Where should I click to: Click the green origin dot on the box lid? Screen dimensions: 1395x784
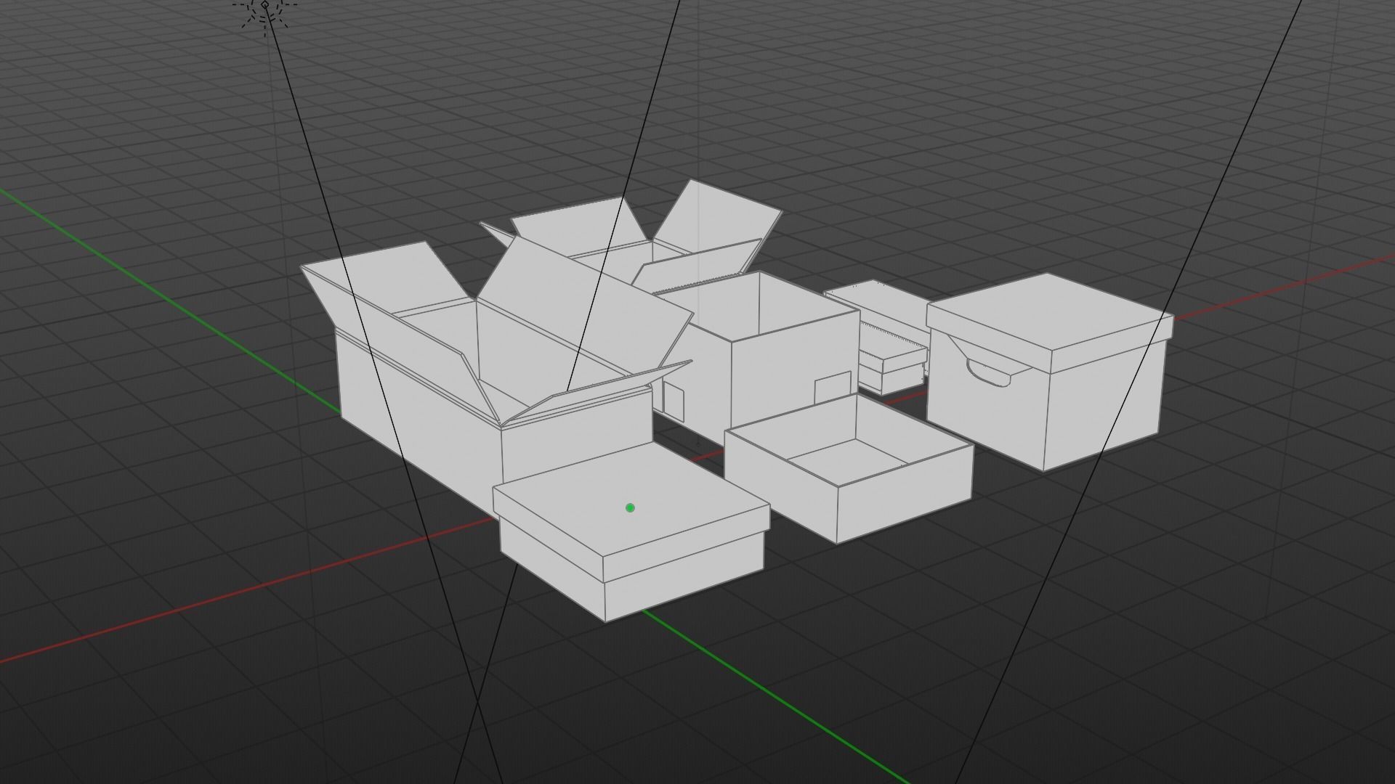[630, 508]
